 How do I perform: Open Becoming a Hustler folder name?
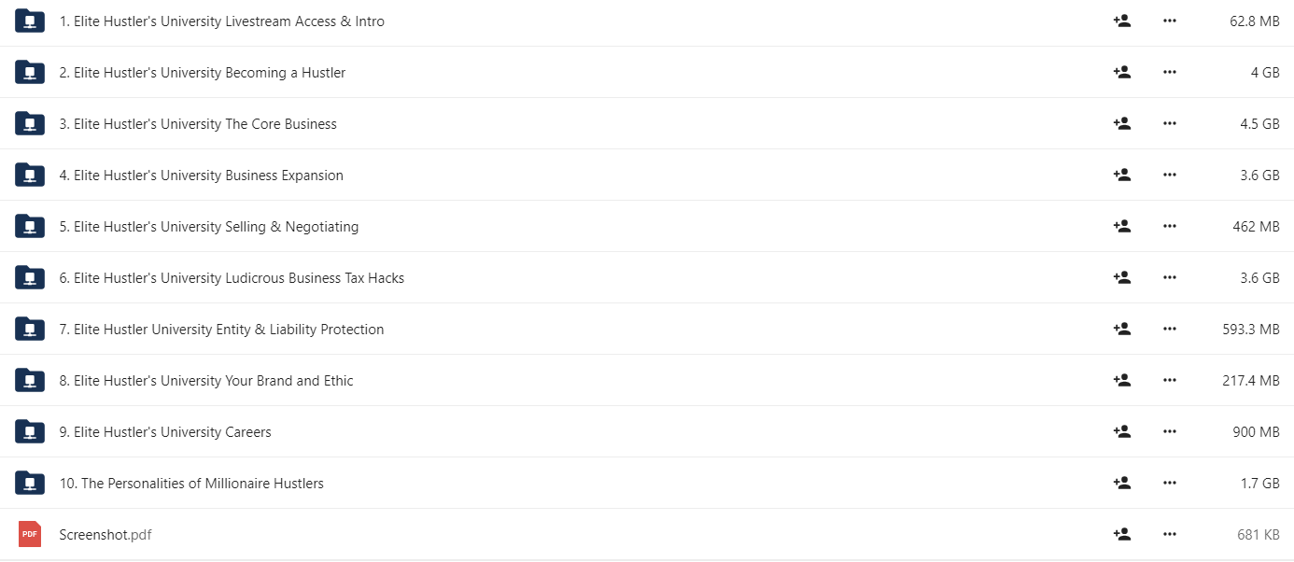click(x=202, y=72)
